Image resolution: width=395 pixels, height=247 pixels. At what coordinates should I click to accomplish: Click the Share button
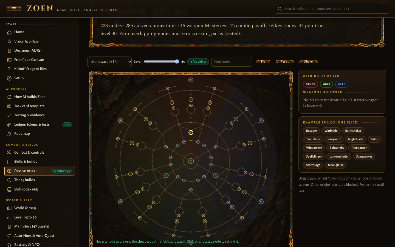pos(308,62)
